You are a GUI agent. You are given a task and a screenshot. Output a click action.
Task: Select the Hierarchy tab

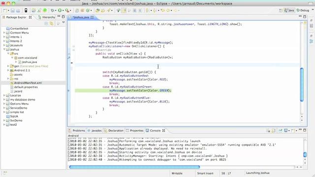click(x=47, y=17)
